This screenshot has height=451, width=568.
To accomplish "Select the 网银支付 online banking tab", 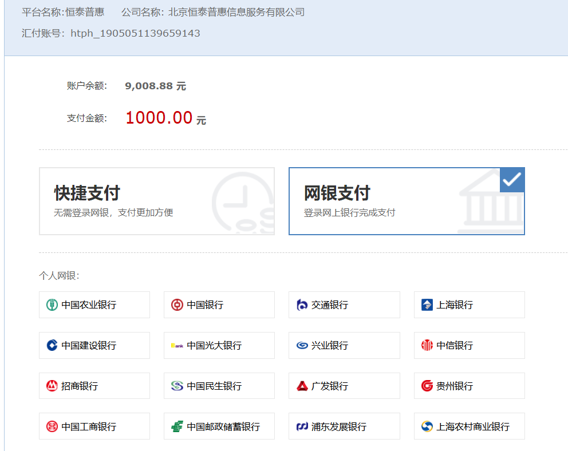I will pos(407,201).
